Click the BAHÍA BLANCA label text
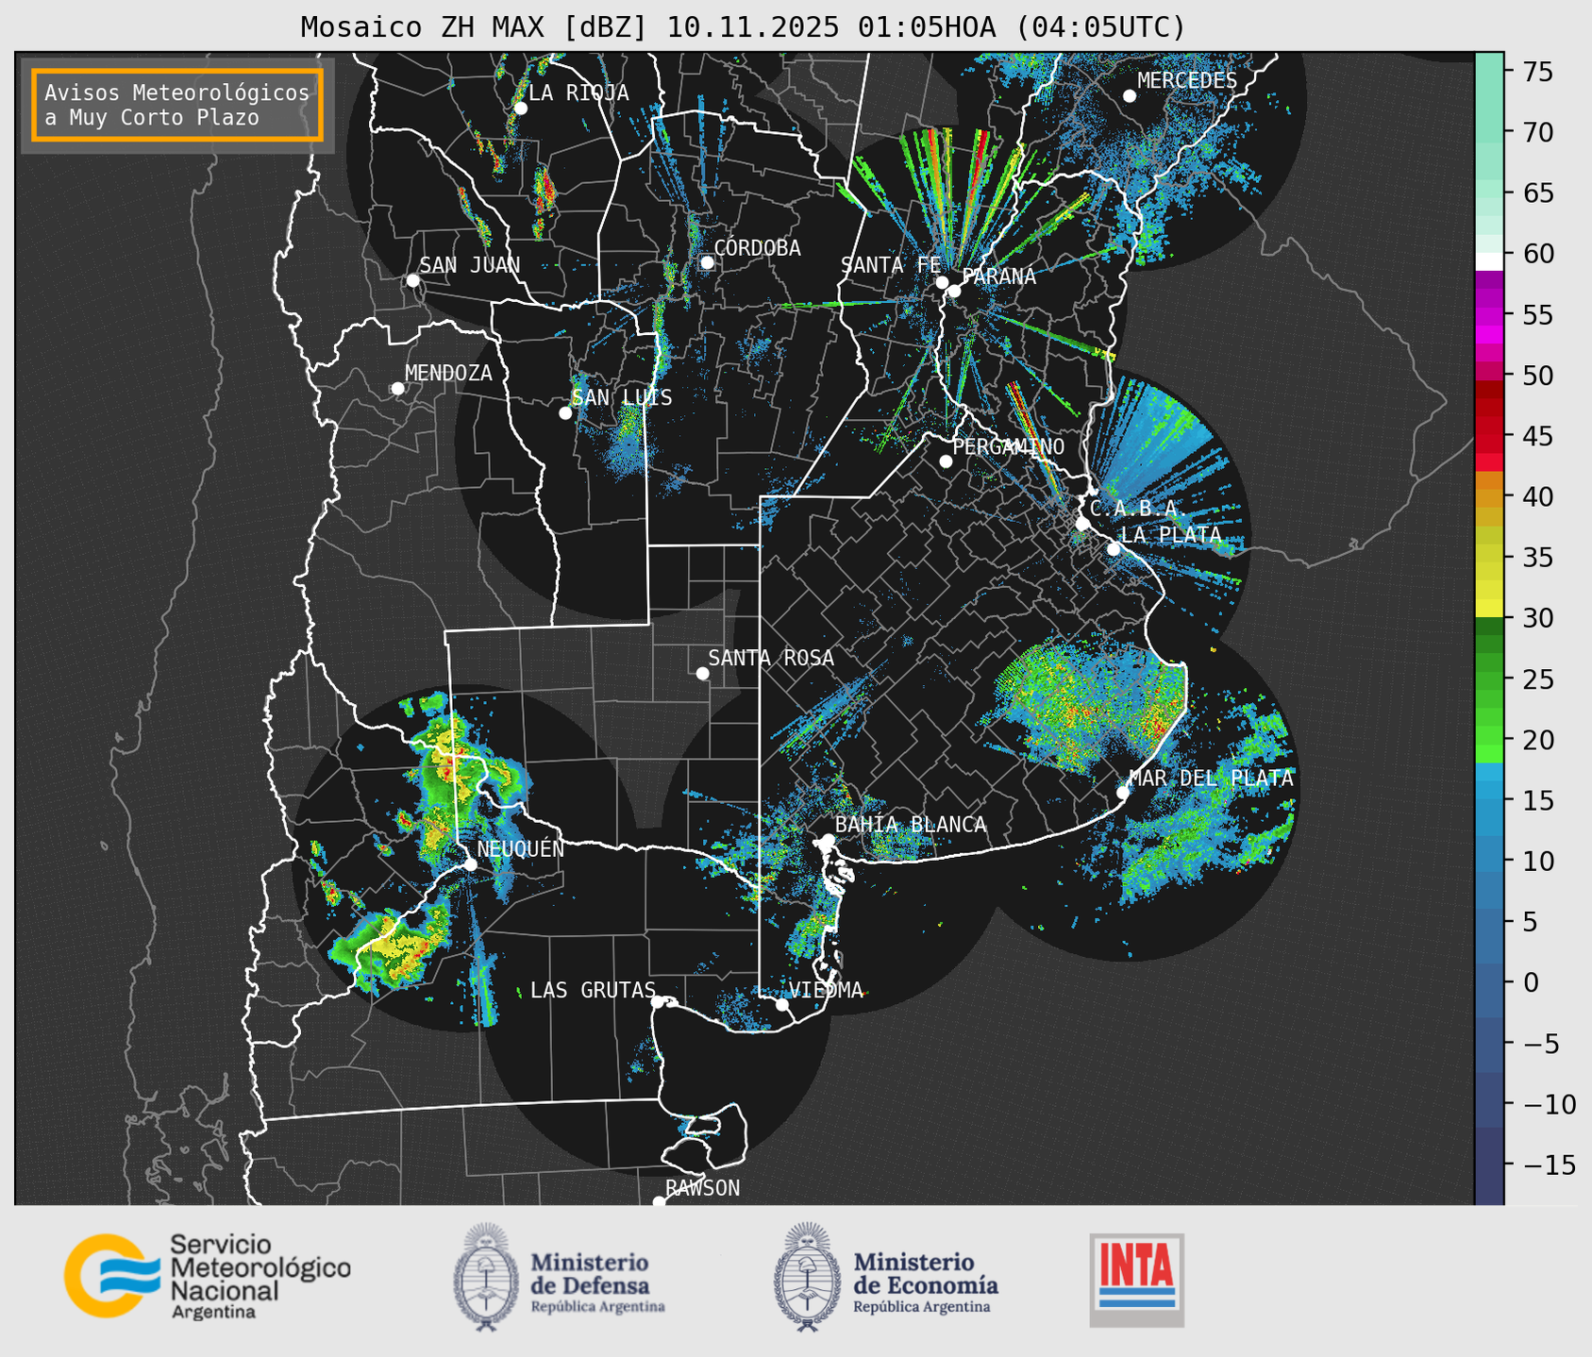The width and height of the screenshot is (1592, 1357). (x=911, y=825)
